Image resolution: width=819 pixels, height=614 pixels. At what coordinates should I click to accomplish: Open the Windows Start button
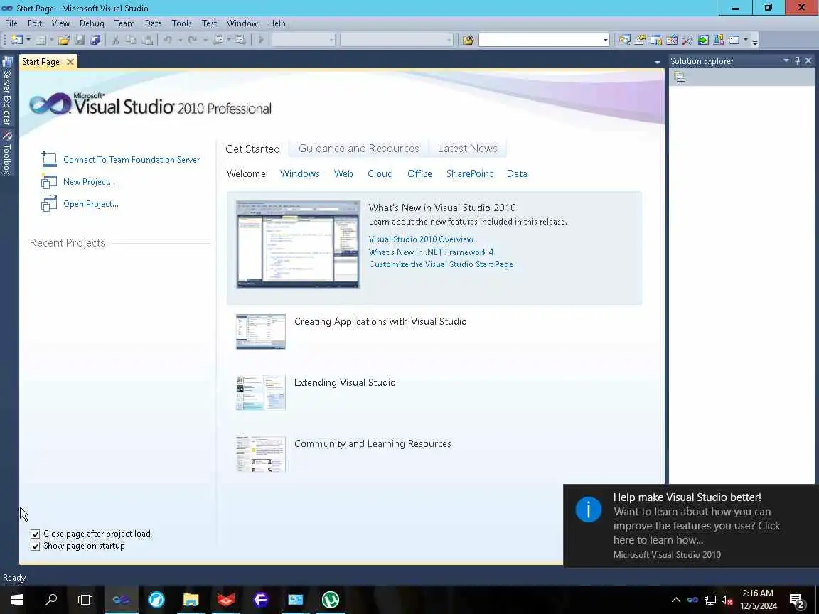(x=17, y=599)
